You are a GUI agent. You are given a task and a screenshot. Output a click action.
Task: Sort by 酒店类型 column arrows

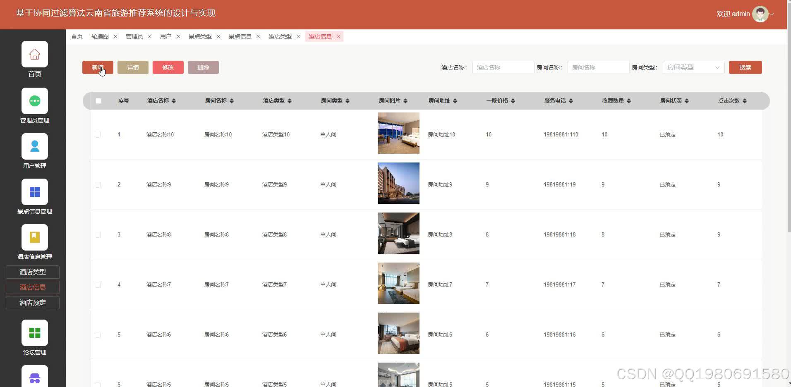(290, 101)
